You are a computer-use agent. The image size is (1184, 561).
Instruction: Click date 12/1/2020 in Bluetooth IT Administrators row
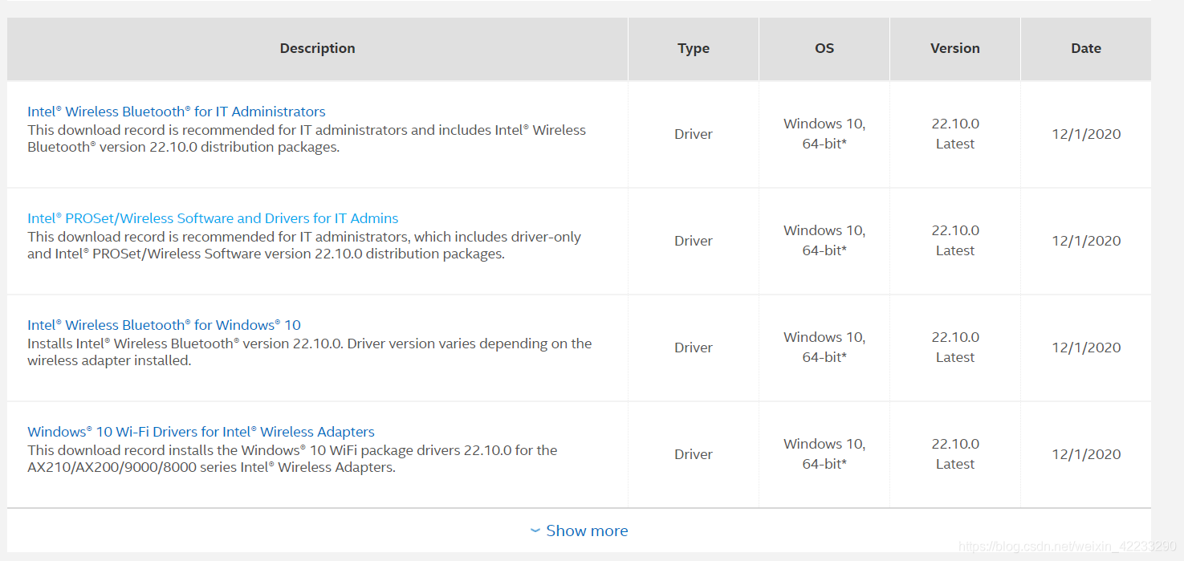tap(1086, 134)
